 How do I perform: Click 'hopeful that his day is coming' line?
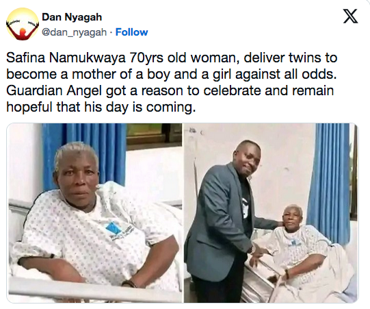[101, 107]
